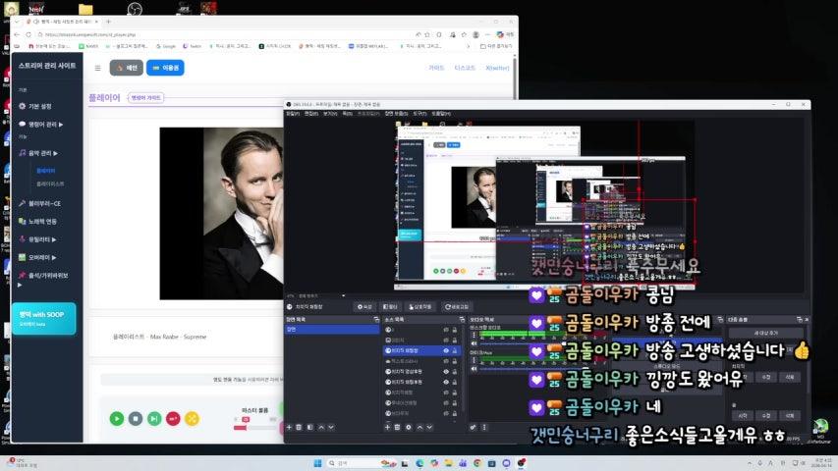This screenshot has height=471, width=838.
Task: Open the hamburger menu on streamer site
Action: [98, 68]
